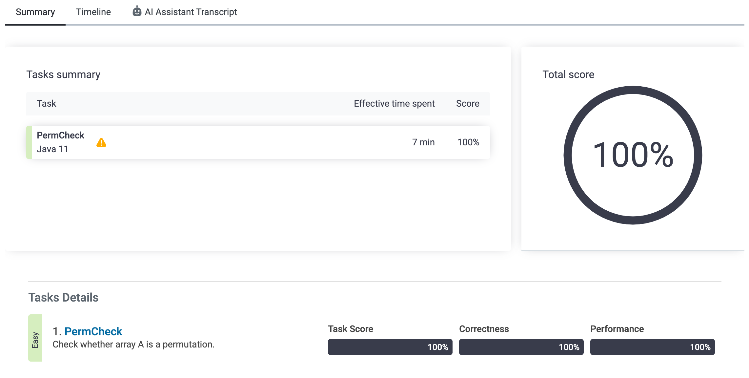
Task: Switch to the Timeline tab
Action: tap(93, 12)
